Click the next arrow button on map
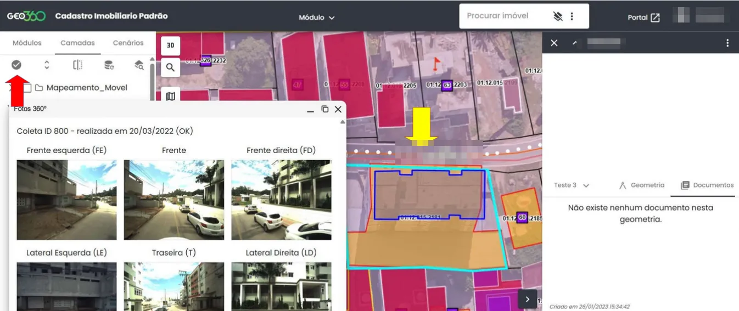 click(527, 299)
